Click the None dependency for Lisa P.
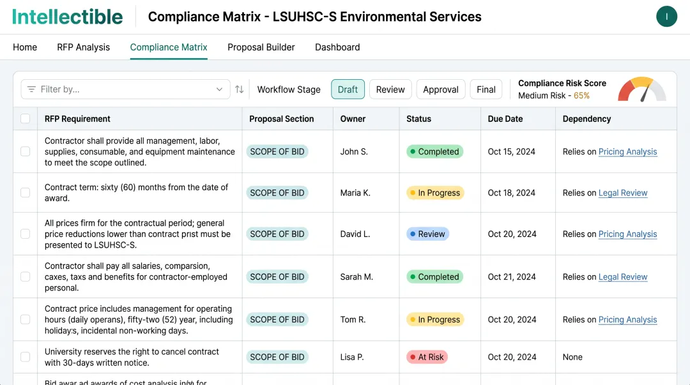Viewport: 690px width, 385px height. click(x=572, y=357)
